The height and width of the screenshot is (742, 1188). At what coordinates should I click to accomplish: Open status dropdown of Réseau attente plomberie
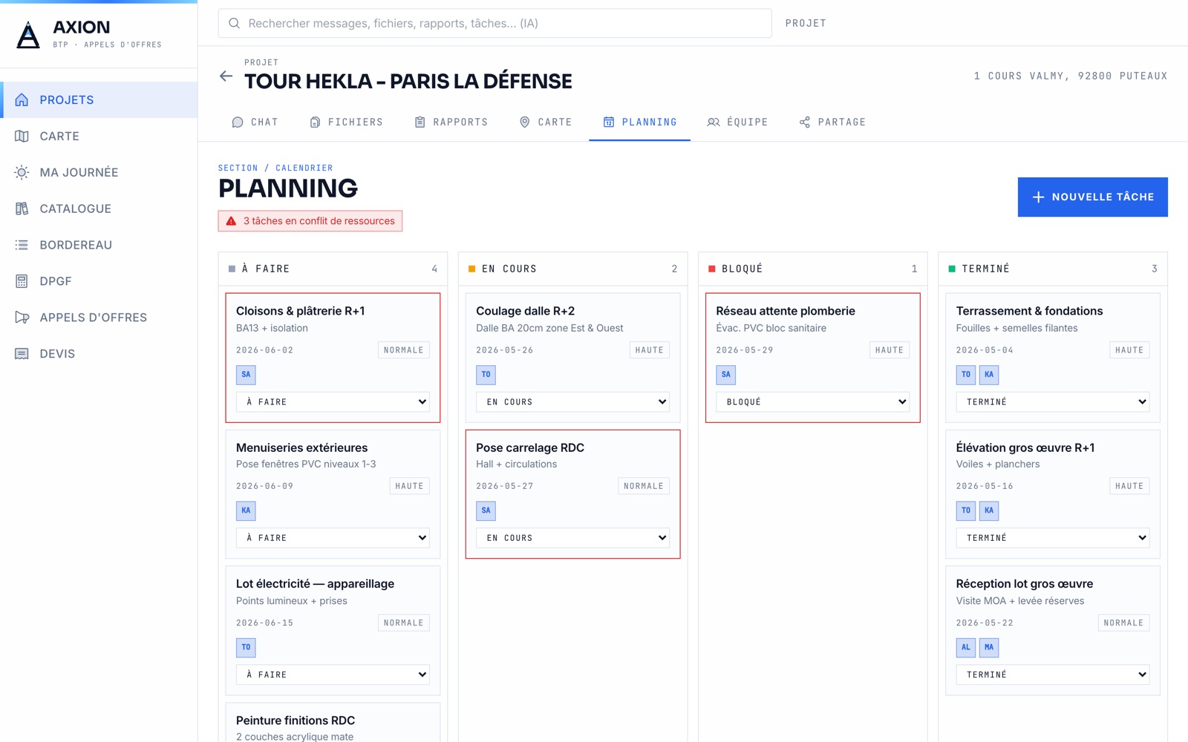[812, 402]
